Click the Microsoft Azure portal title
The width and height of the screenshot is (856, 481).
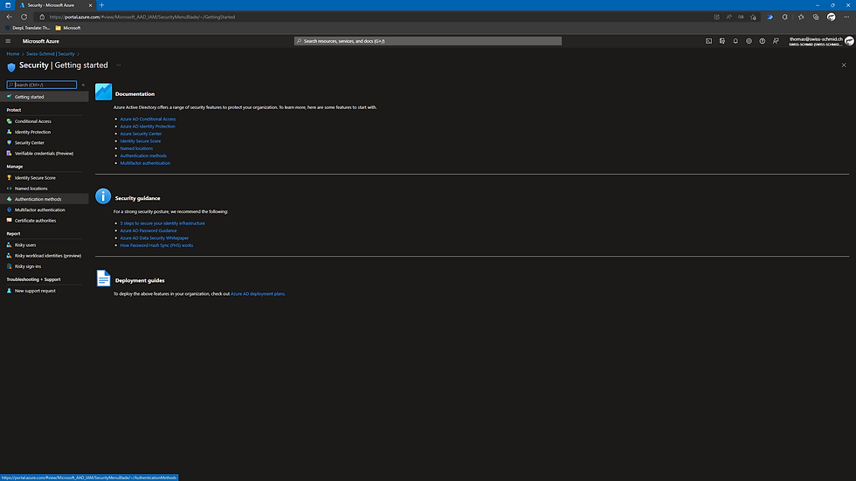point(41,41)
